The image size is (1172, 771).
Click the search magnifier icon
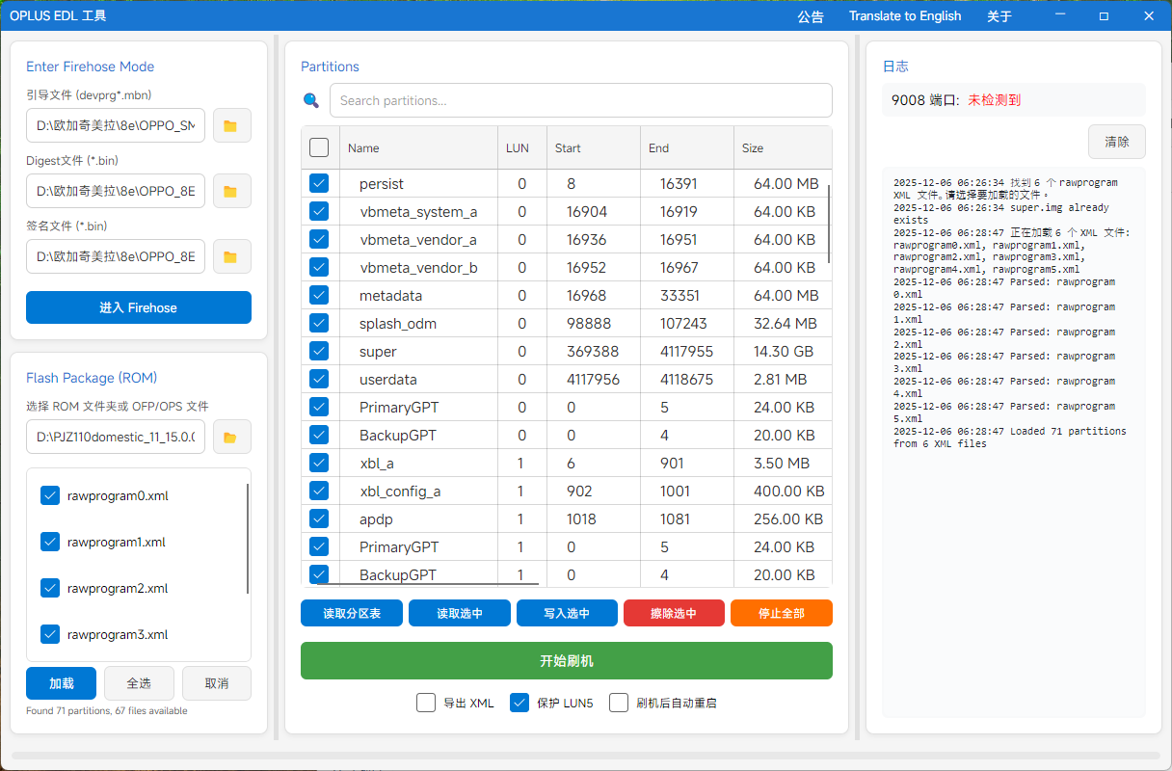pyautogui.click(x=311, y=100)
